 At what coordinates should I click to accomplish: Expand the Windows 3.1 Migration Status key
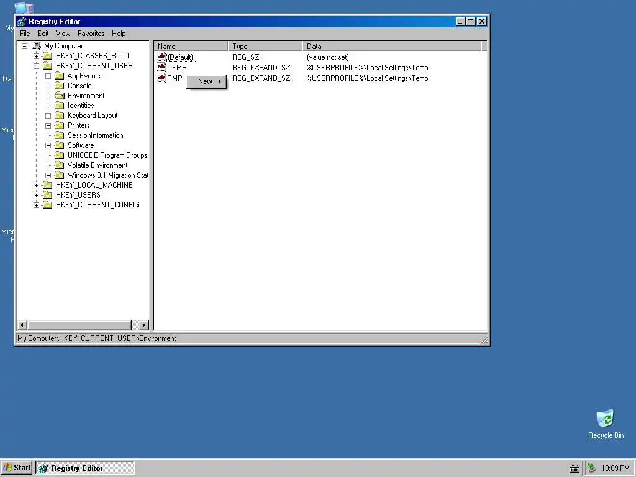point(48,175)
